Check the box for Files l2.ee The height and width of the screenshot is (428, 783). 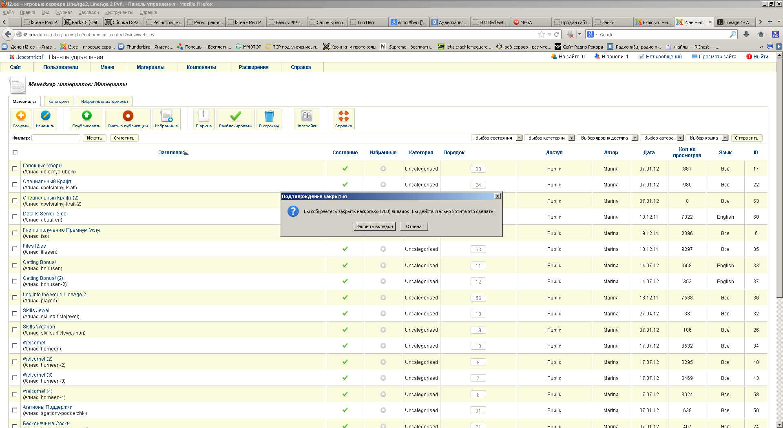click(15, 249)
